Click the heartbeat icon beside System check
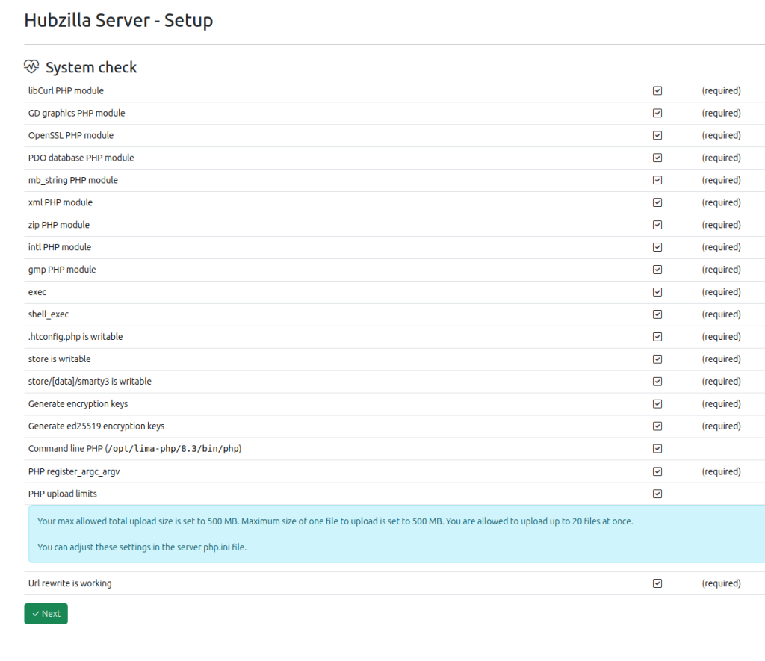765x661 pixels. [31, 66]
